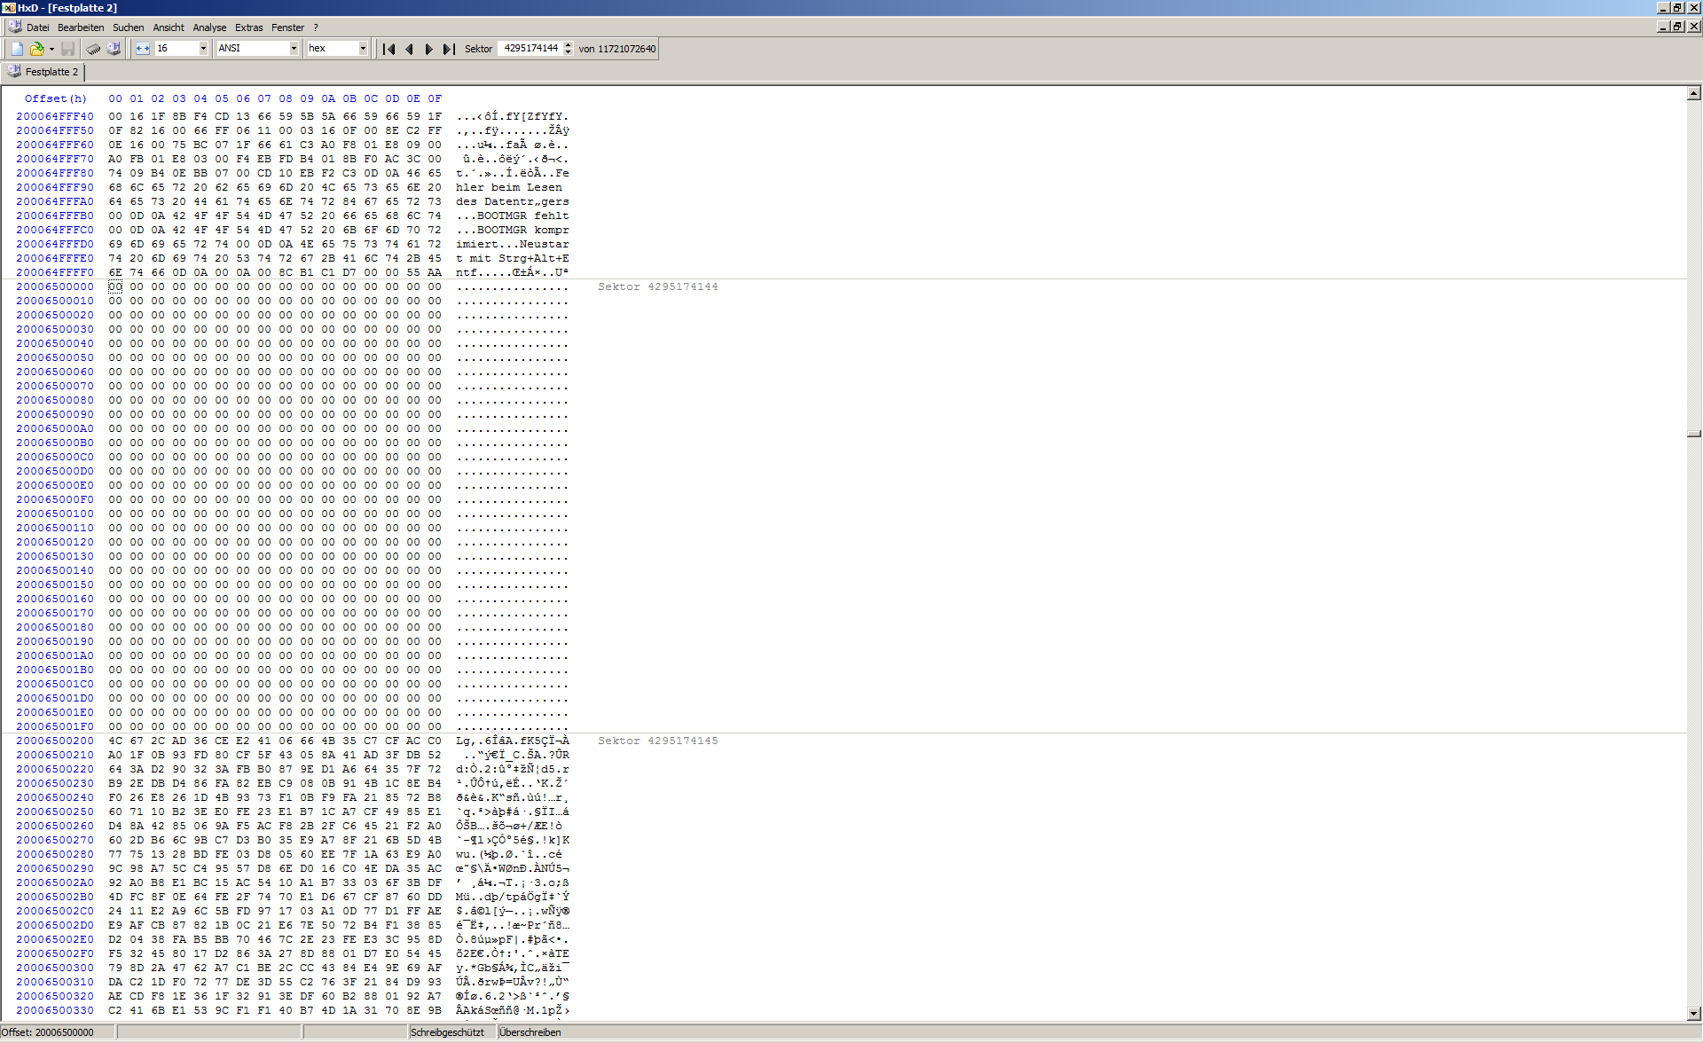Toggle Überschreiben mode in status bar
Image resolution: width=1703 pixels, height=1043 pixels.
[530, 1032]
